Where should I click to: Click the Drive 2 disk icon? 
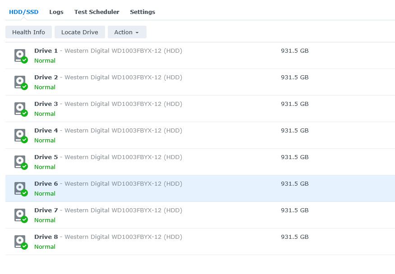point(20,82)
